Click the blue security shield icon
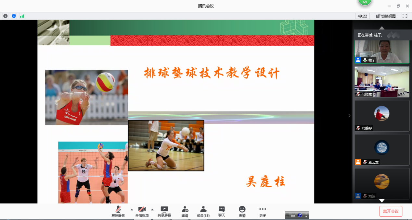The height and width of the screenshot is (220, 412). (x=14, y=16)
